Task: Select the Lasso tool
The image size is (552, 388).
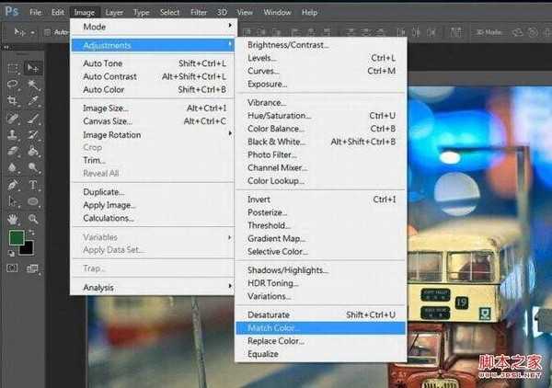Action: [14, 85]
